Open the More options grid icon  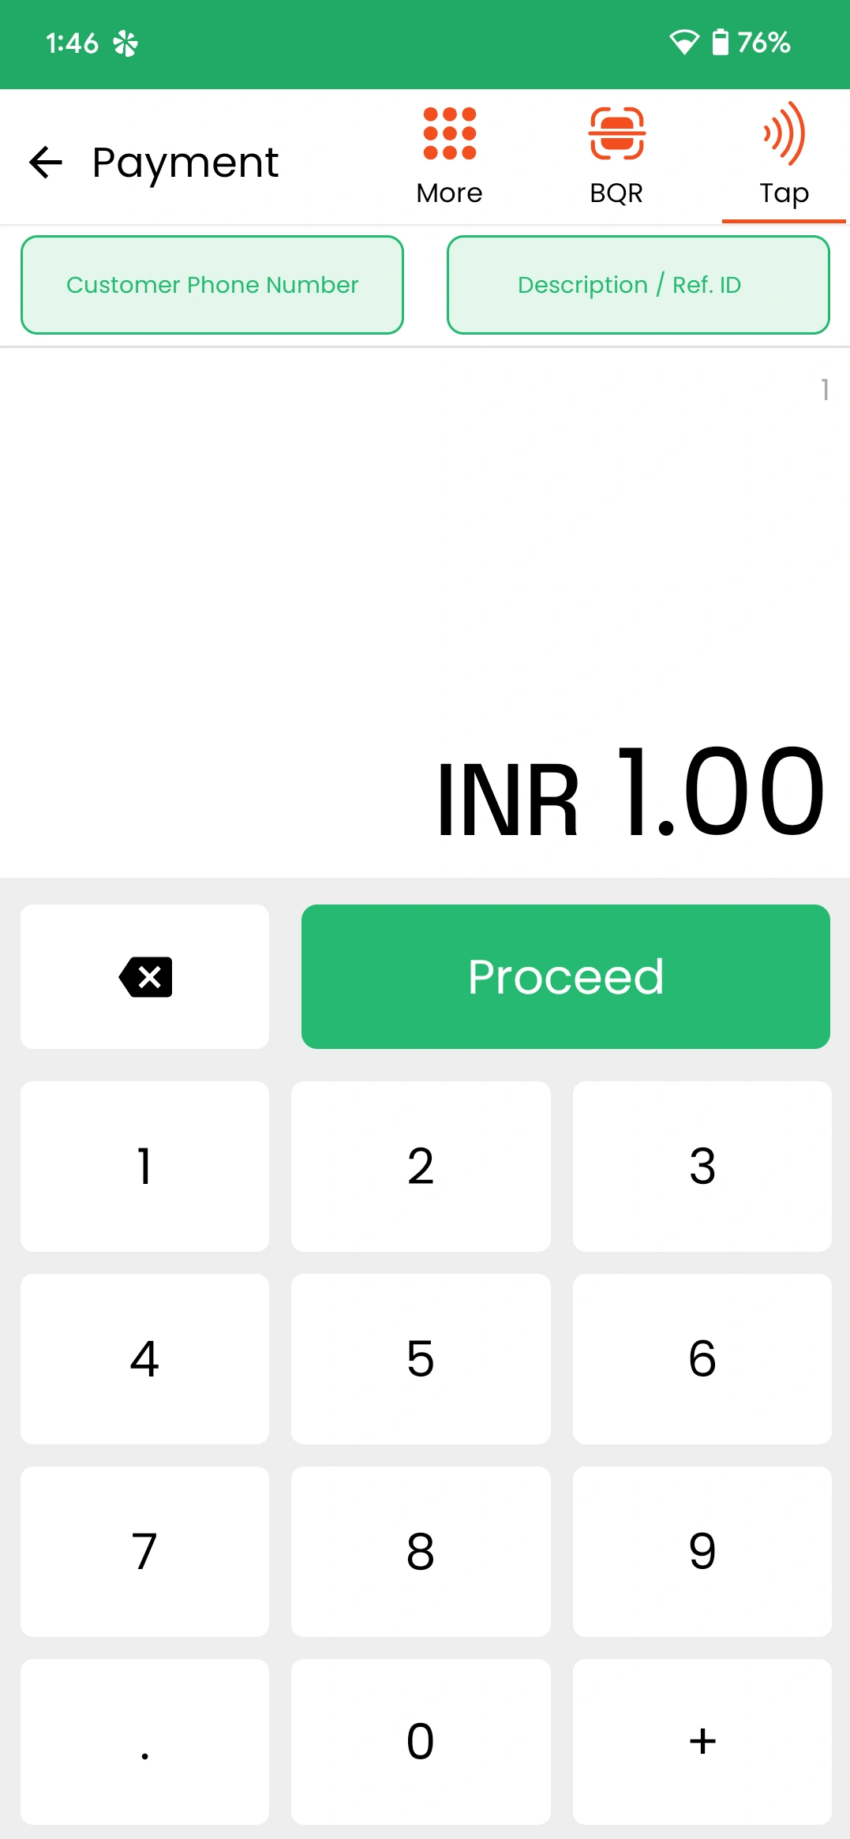tap(447, 134)
